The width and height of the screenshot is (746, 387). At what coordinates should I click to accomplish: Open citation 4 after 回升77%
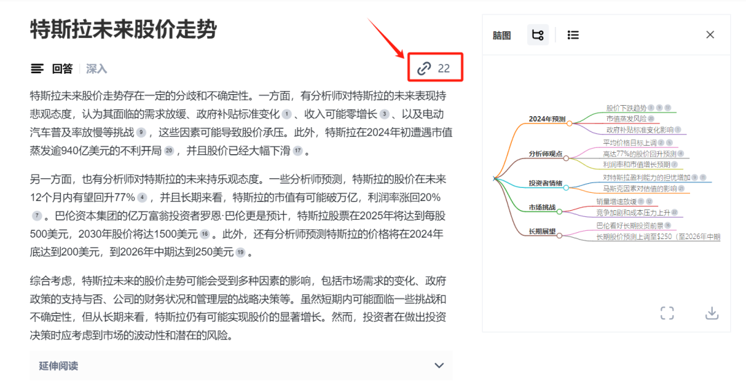click(x=142, y=197)
